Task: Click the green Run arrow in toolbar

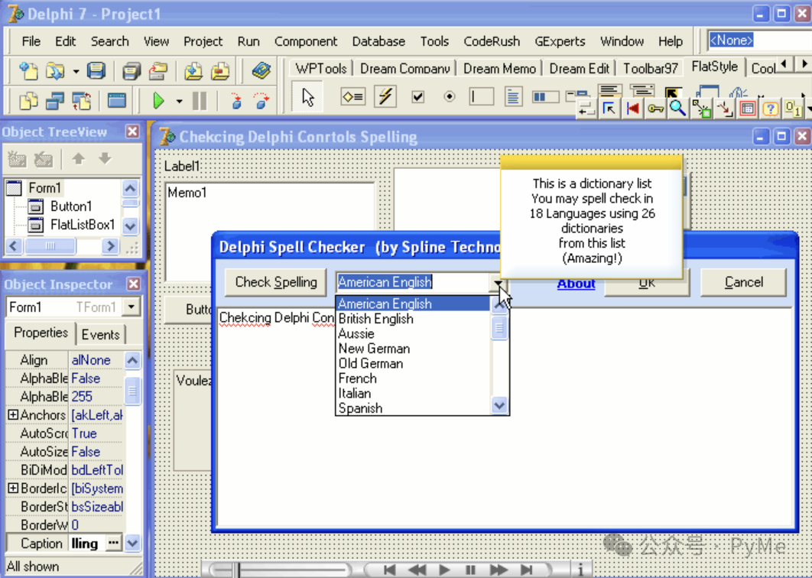Action: 158,100
